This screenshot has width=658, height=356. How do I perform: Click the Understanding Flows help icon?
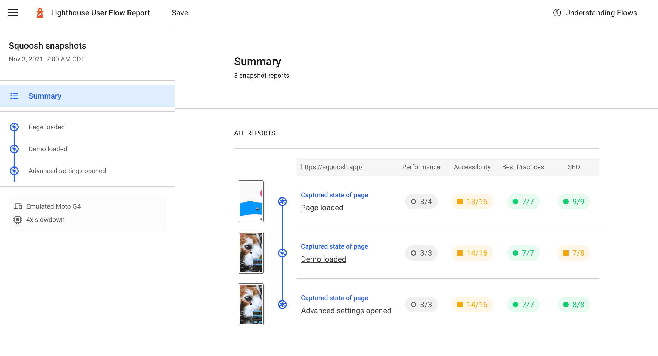tap(558, 13)
